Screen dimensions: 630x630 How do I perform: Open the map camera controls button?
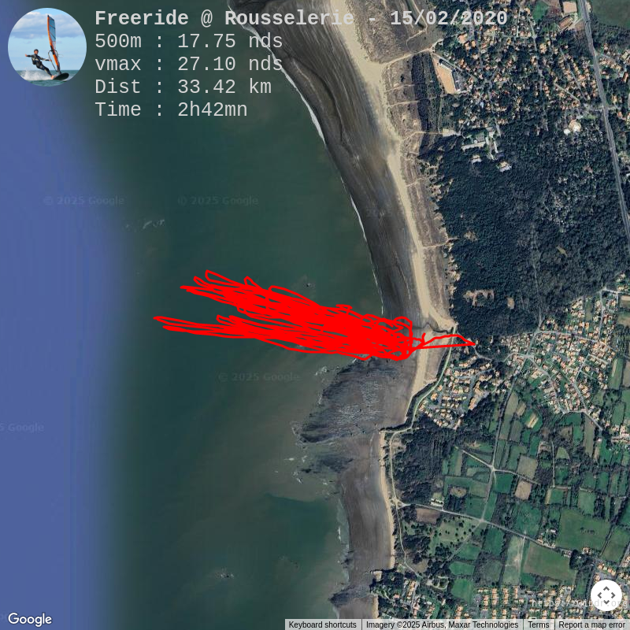[x=606, y=595]
